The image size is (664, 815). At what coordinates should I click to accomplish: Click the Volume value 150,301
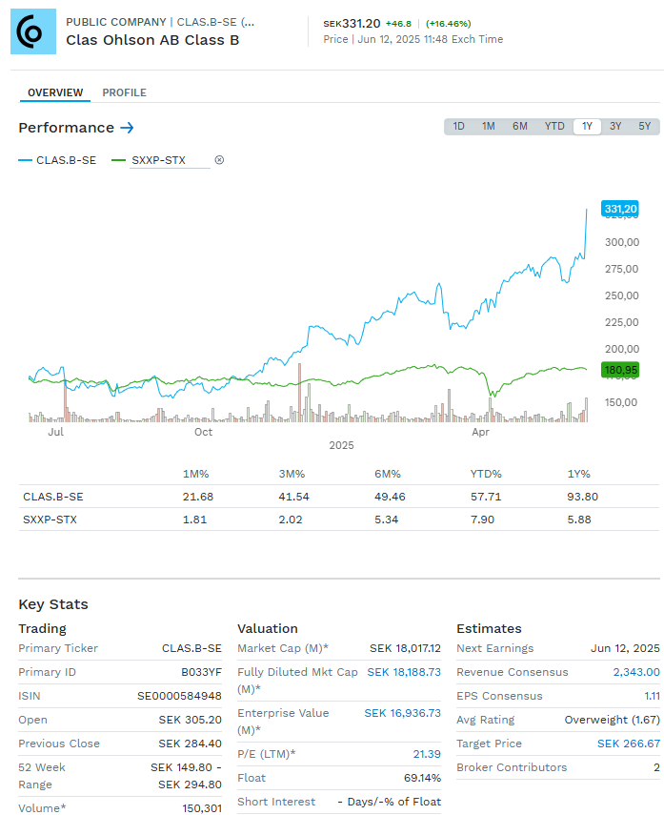pos(202,808)
